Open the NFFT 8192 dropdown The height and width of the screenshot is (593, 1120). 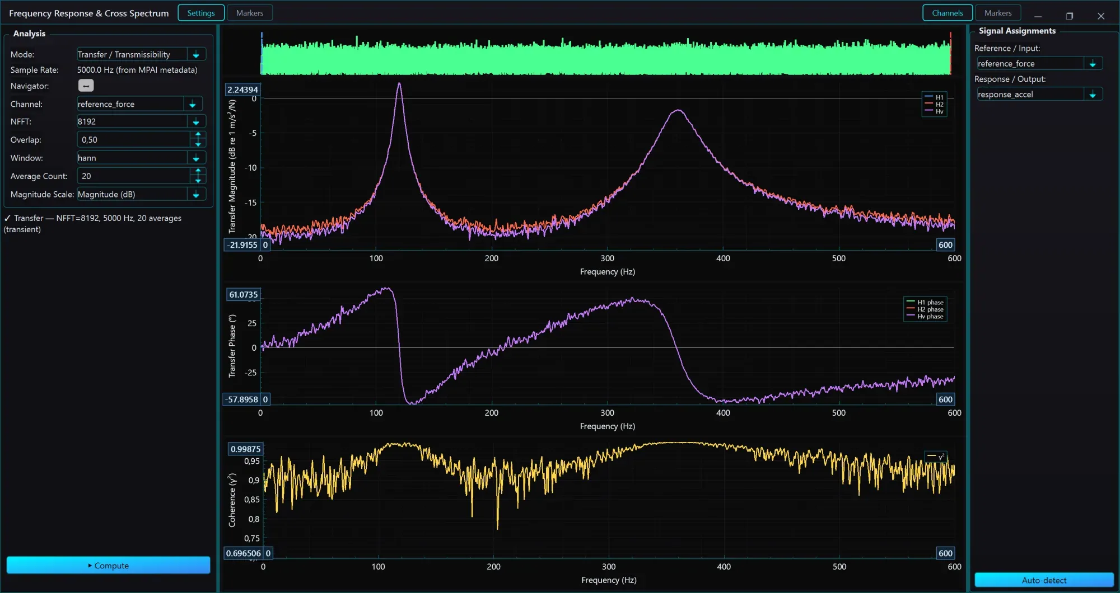tap(196, 121)
